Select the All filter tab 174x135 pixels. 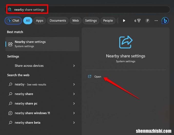point(28,21)
